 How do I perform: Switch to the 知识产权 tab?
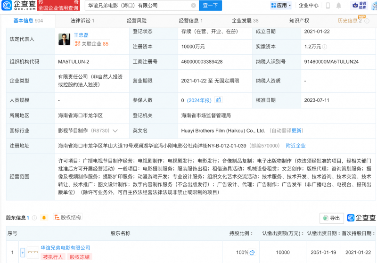(299, 21)
